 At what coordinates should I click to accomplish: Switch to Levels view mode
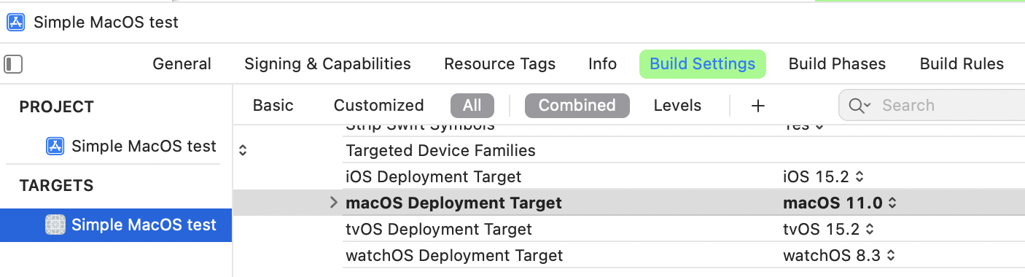point(677,106)
